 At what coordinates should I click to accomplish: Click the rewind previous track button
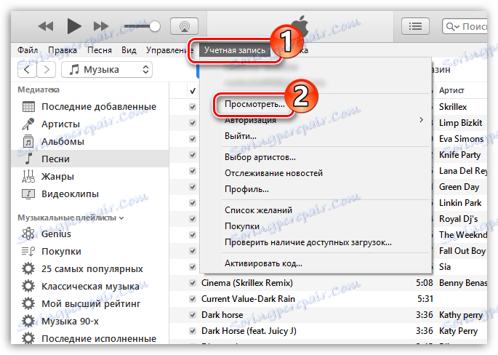click(x=46, y=26)
